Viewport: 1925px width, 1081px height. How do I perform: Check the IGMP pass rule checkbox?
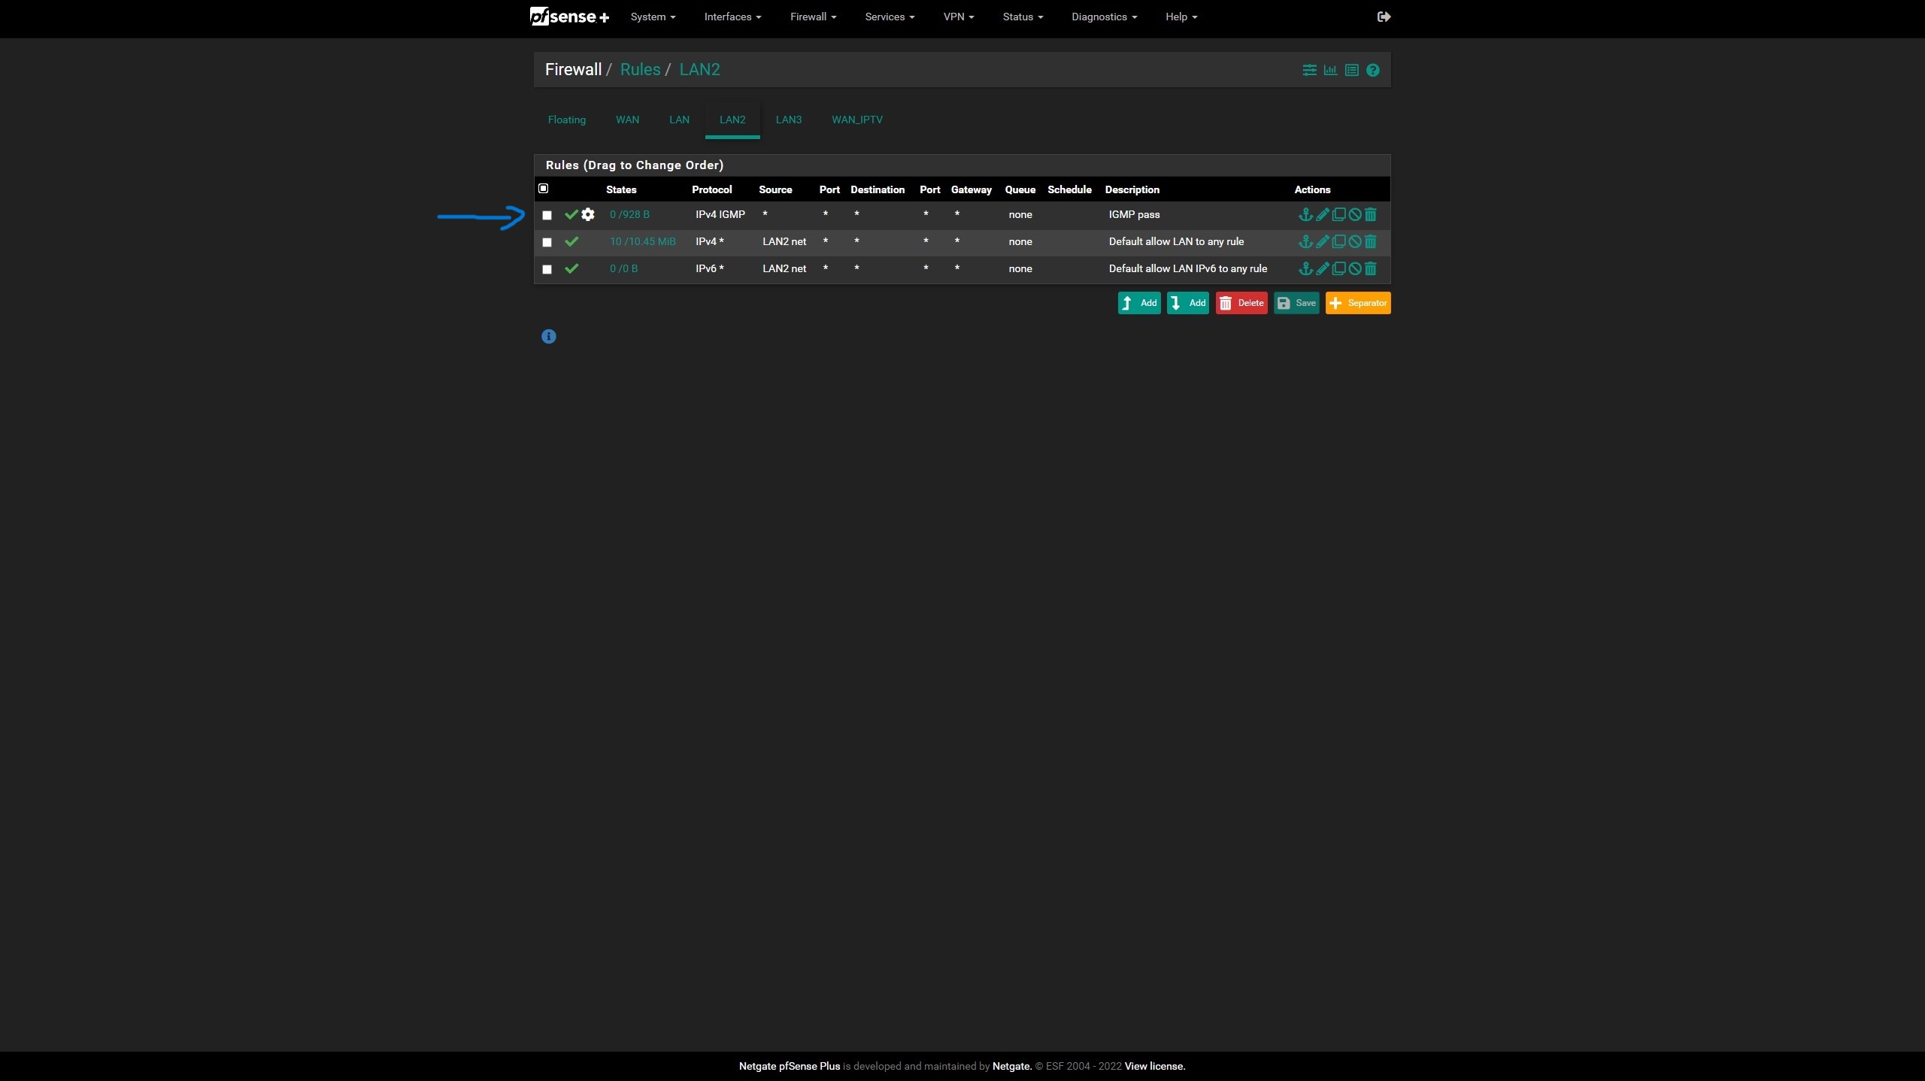(547, 216)
